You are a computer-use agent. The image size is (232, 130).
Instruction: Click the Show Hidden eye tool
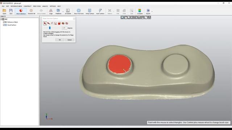(x=41, y=11)
